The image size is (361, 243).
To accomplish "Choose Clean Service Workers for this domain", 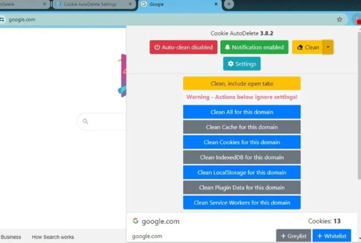I will click(242, 203).
